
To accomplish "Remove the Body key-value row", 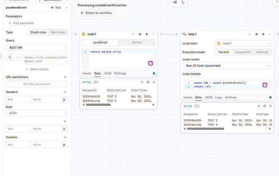I will tap(64, 129).
